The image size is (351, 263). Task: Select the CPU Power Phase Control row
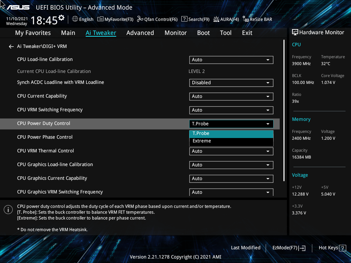coord(140,137)
